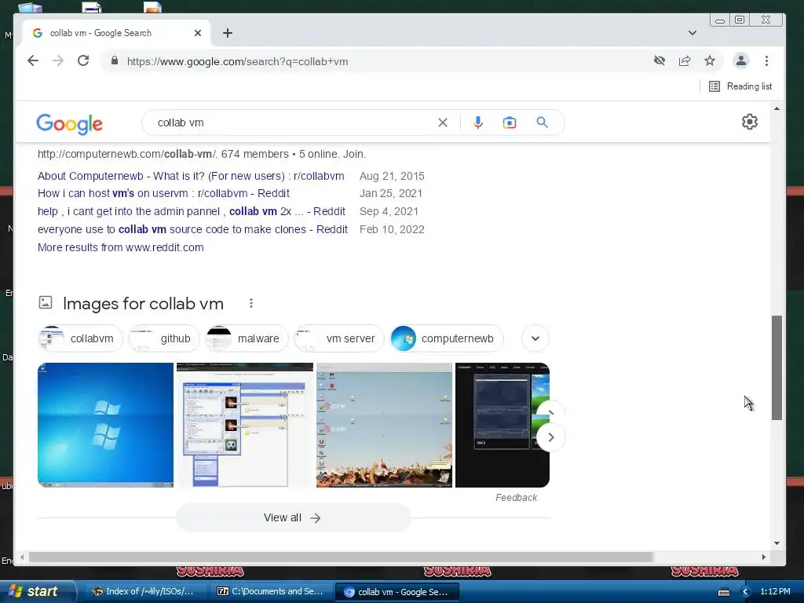The image size is (804, 603).
Task: Filter images by the github chip
Action: coord(164,338)
